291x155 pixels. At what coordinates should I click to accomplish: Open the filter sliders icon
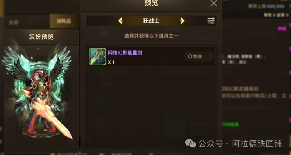[211, 21]
